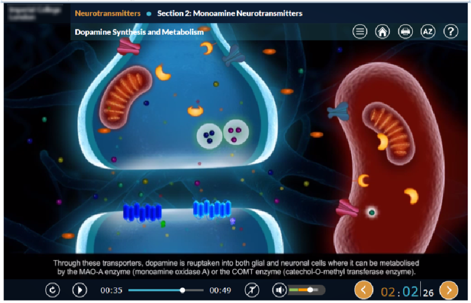Open Section 2: Monoamine Neurotransmitters heading
The image size is (471, 303).
pyautogui.click(x=230, y=14)
